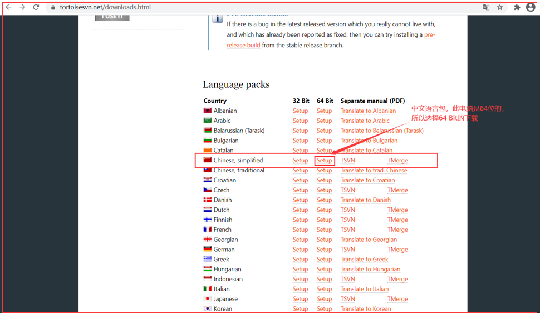Open TSVN manual for Czech
The image size is (540, 314).
pos(347,190)
